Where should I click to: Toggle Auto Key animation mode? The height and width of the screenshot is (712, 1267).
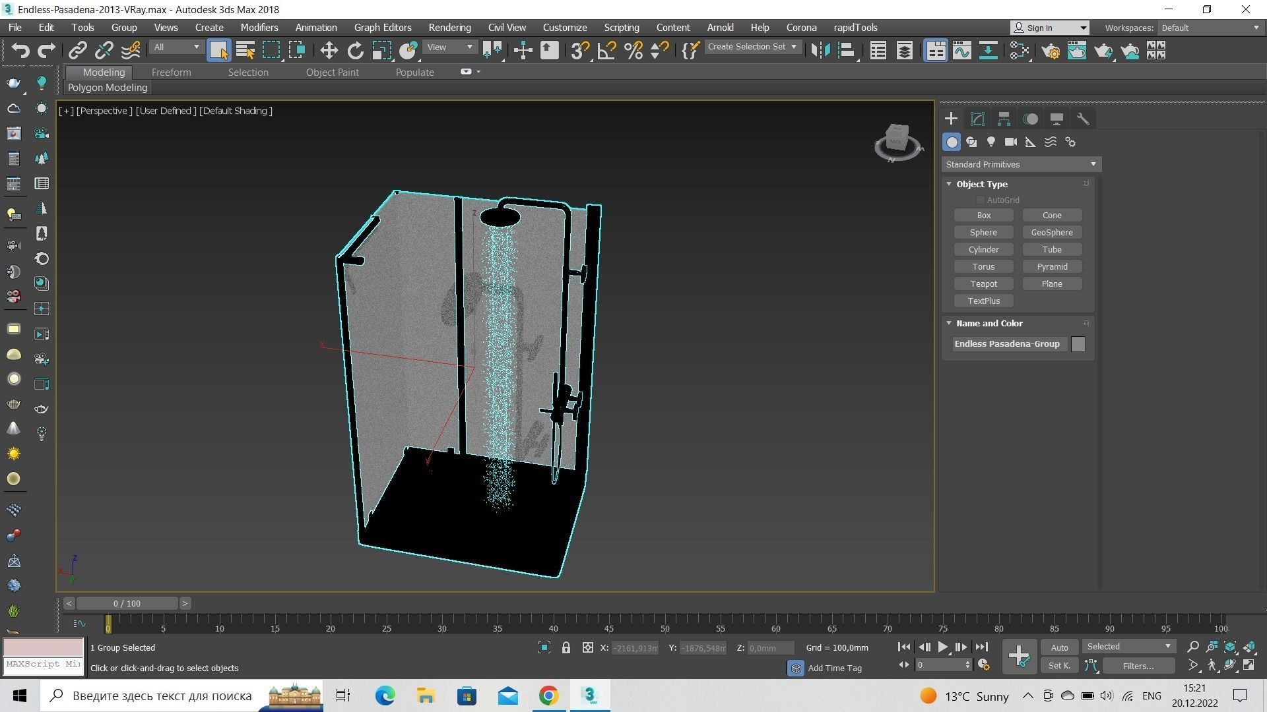(1059, 647)
